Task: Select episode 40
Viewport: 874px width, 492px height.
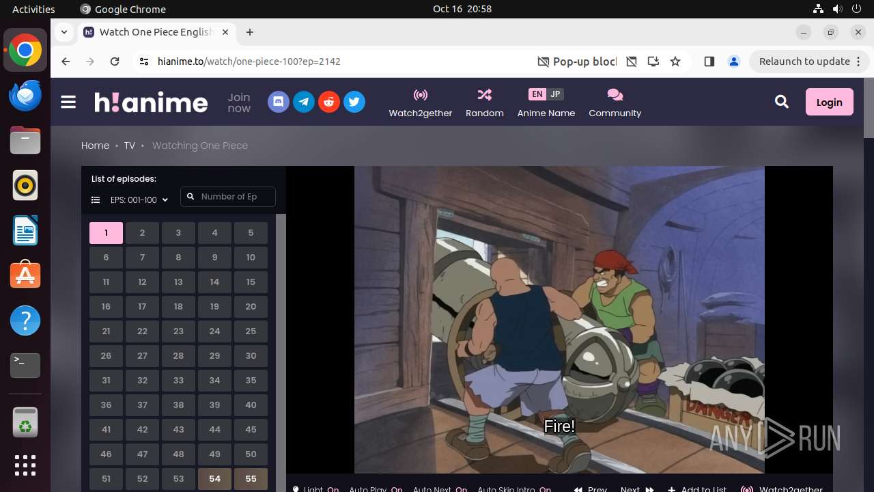Action: pyautogui.click(x=251, y=405)
